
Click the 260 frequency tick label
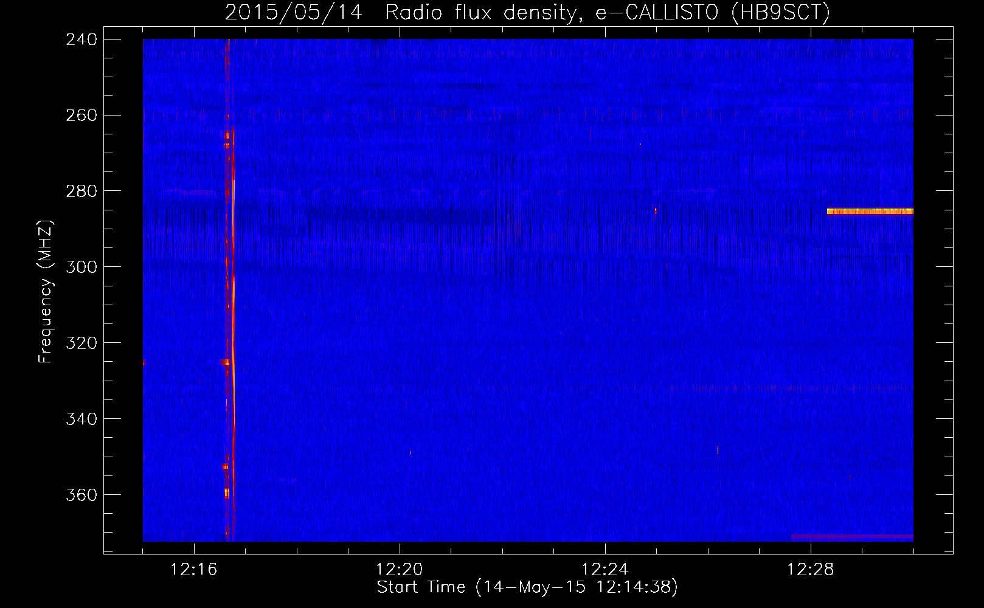(81, 116)
